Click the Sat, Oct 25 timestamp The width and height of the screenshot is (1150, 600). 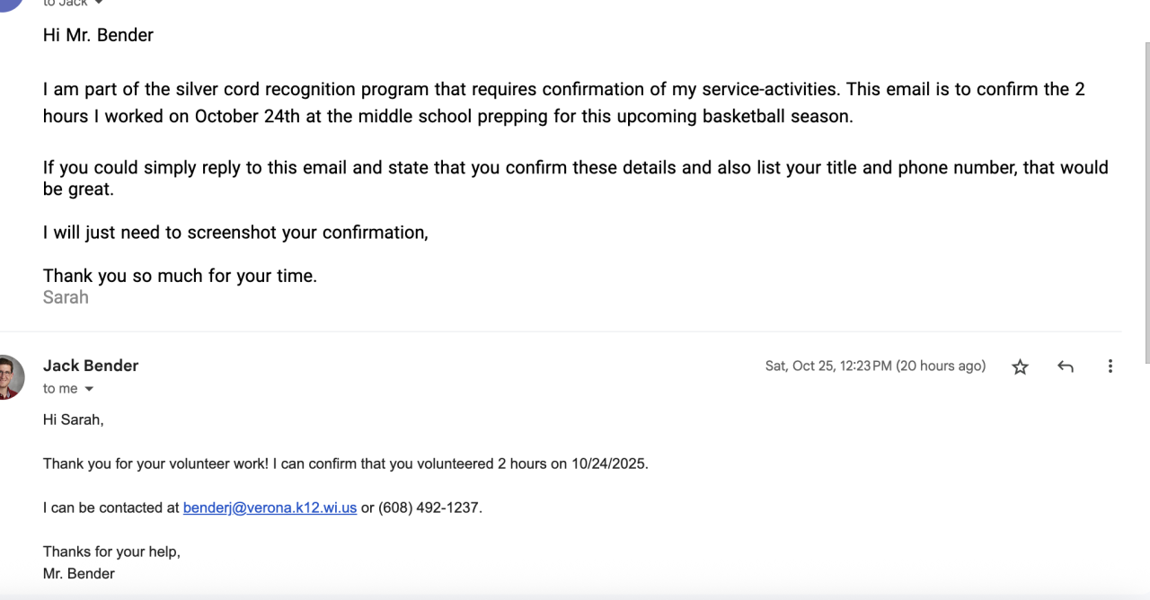tap(874, 366)
